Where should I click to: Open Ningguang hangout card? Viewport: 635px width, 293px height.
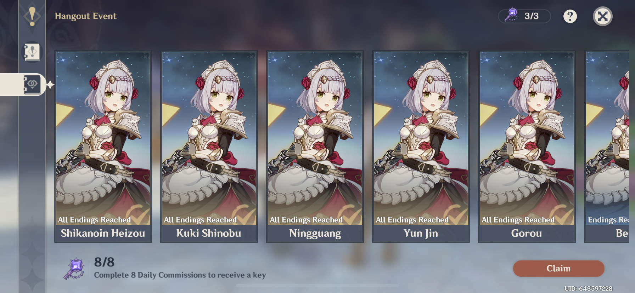315,146
